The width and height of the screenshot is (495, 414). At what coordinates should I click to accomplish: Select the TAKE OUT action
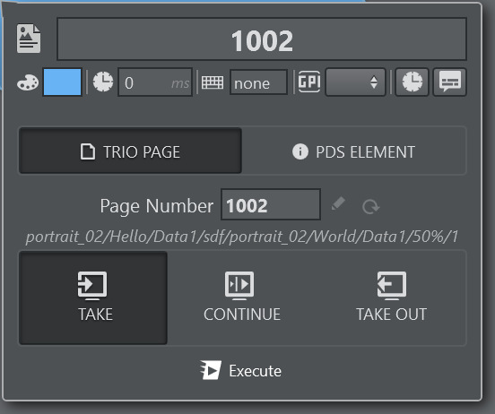coord(392,298)
